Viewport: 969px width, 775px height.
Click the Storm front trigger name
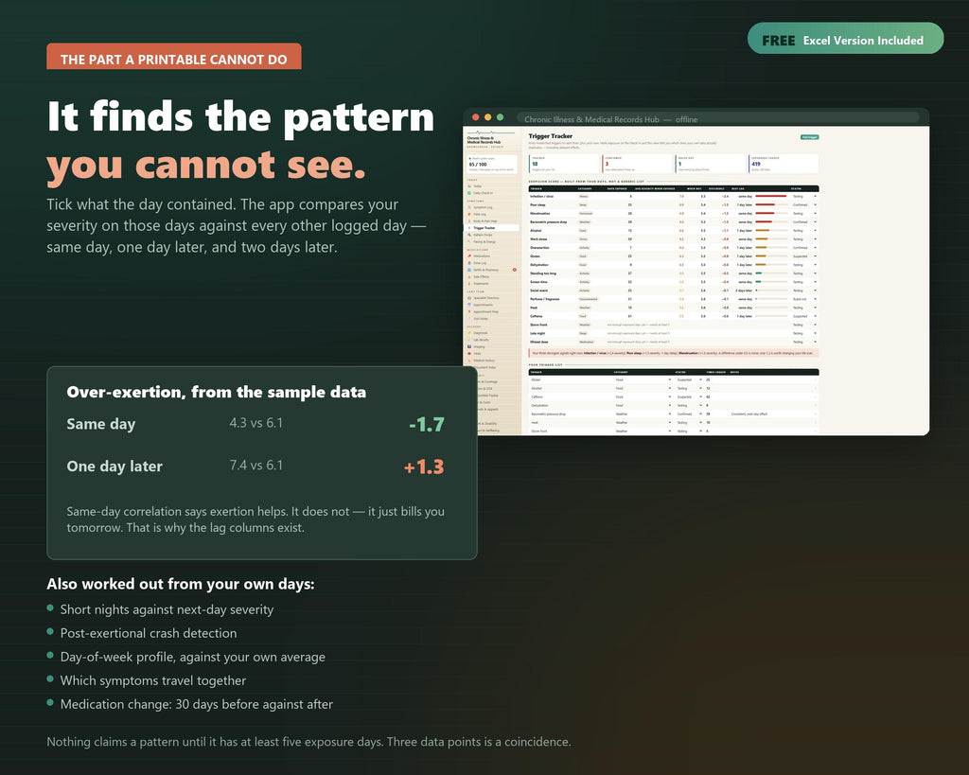click(538, 325)
